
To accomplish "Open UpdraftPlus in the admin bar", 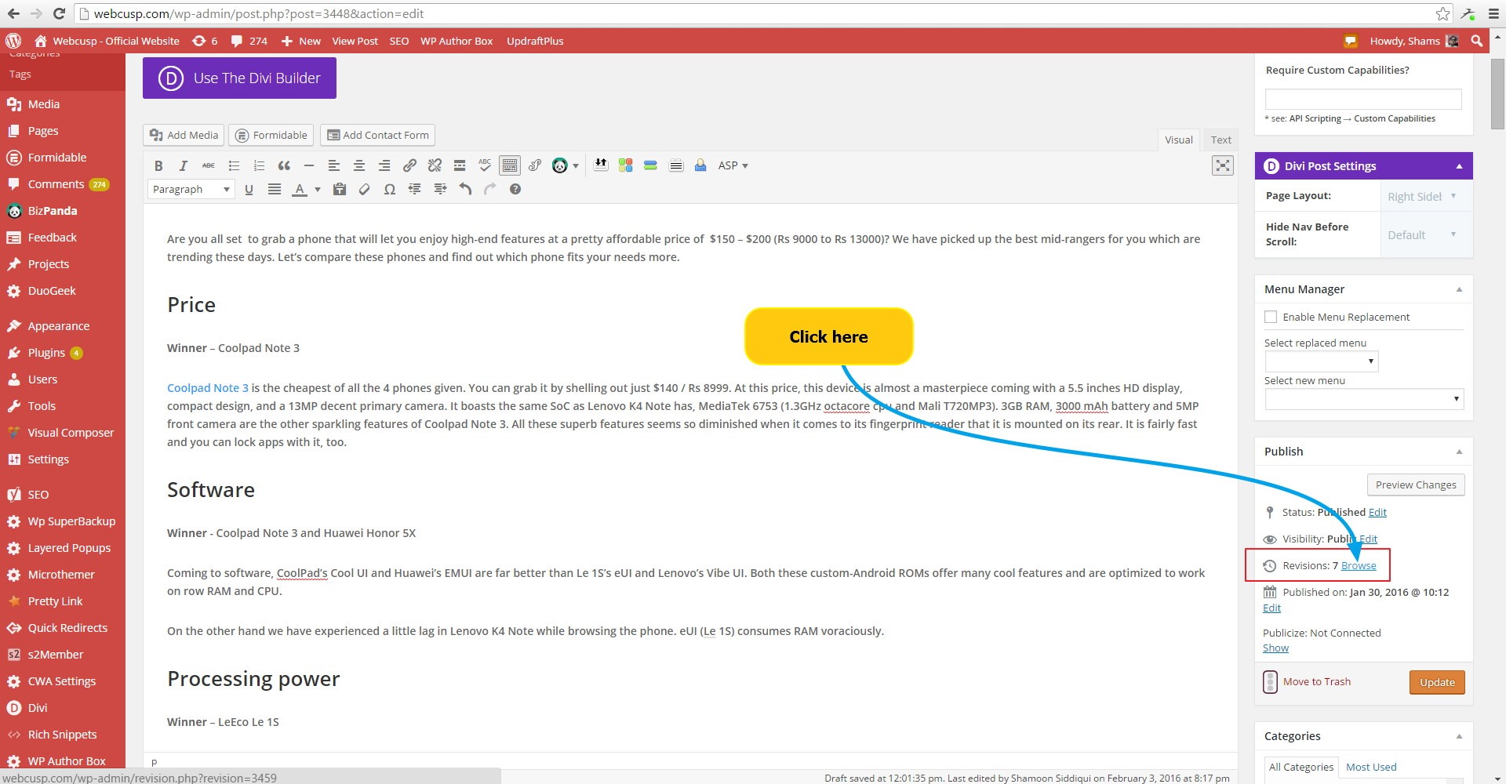I will pyautogui.click(x=535, y=41).
